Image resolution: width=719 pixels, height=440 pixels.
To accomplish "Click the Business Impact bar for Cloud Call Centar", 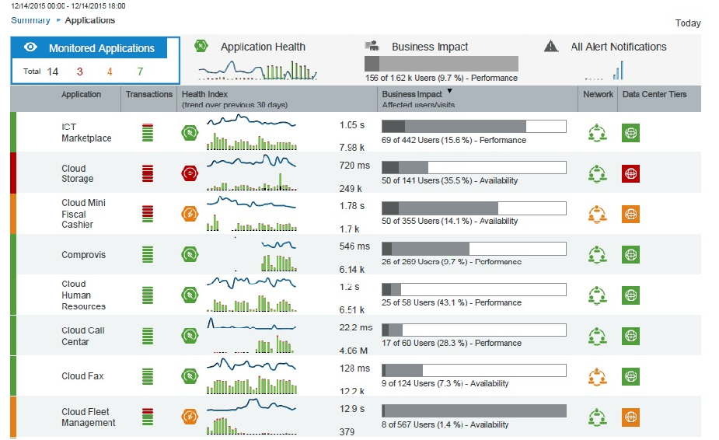I will tap(473, 330).
